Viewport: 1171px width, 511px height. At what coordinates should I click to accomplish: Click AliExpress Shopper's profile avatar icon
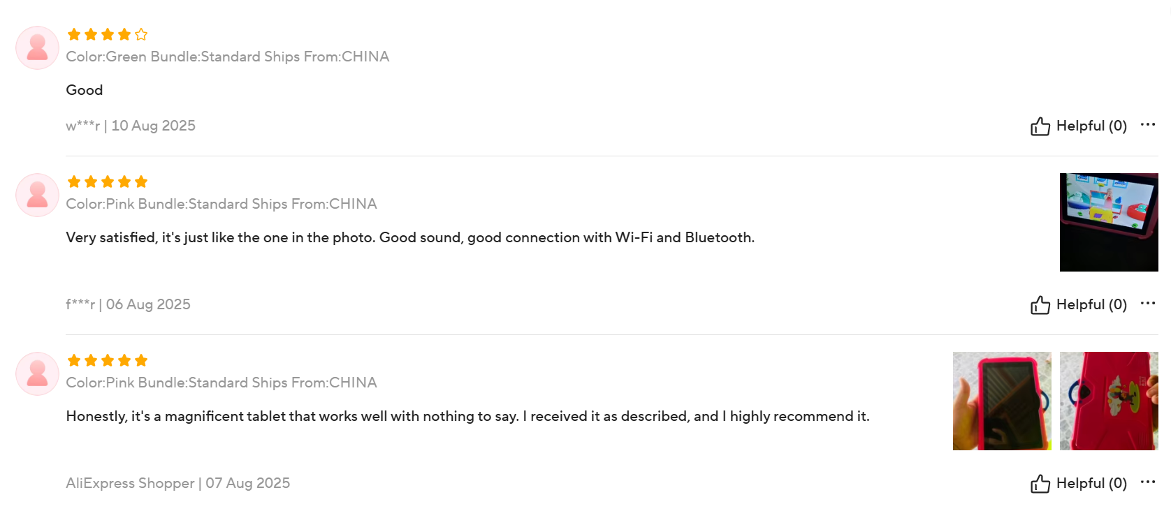pos(37,374)
